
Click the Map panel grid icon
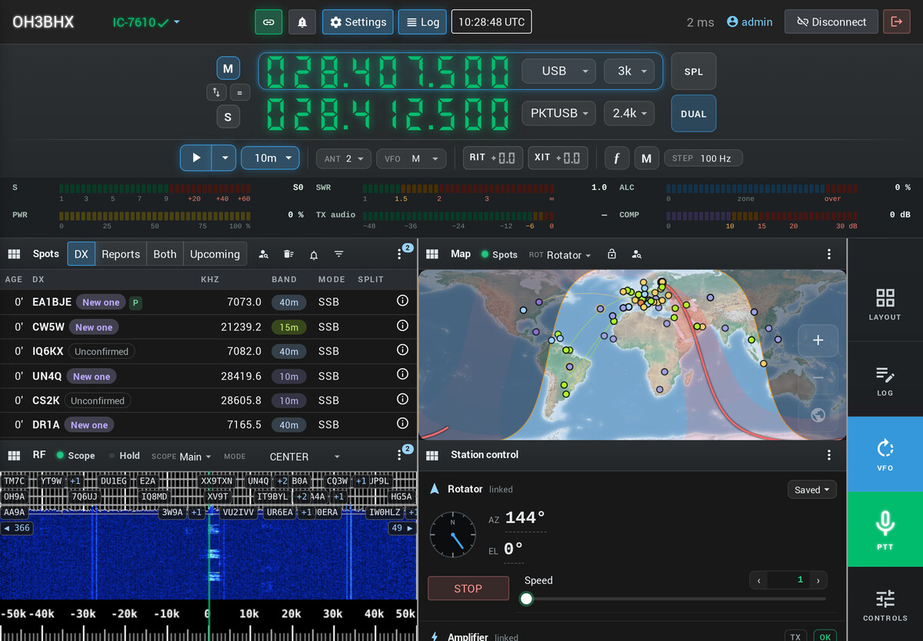[432, 254]
